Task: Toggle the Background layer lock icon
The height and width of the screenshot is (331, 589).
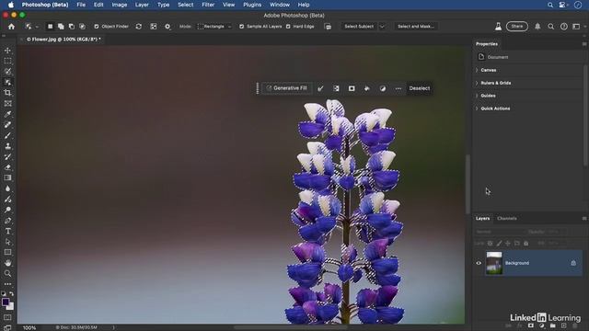Action: click(573, 263)
